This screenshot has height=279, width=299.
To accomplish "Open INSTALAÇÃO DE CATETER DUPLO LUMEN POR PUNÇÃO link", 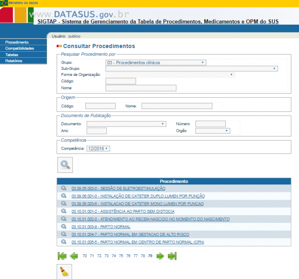I will pyautogui.click(x=138, y=196).
